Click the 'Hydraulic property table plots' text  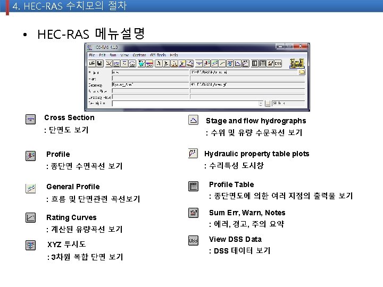coord(257,154)
